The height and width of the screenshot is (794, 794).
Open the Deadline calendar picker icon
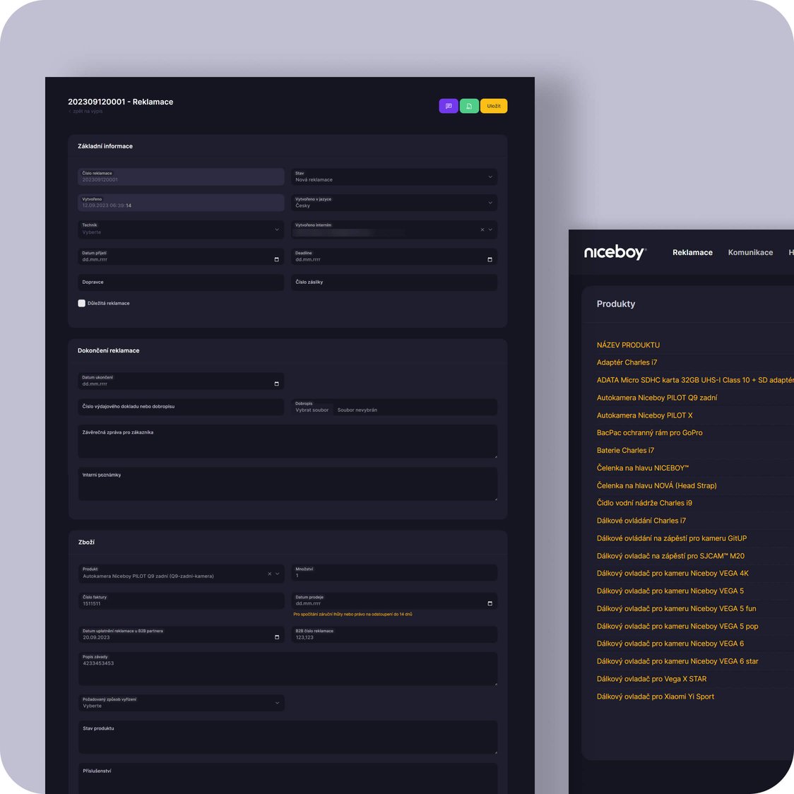pos(490,259)
